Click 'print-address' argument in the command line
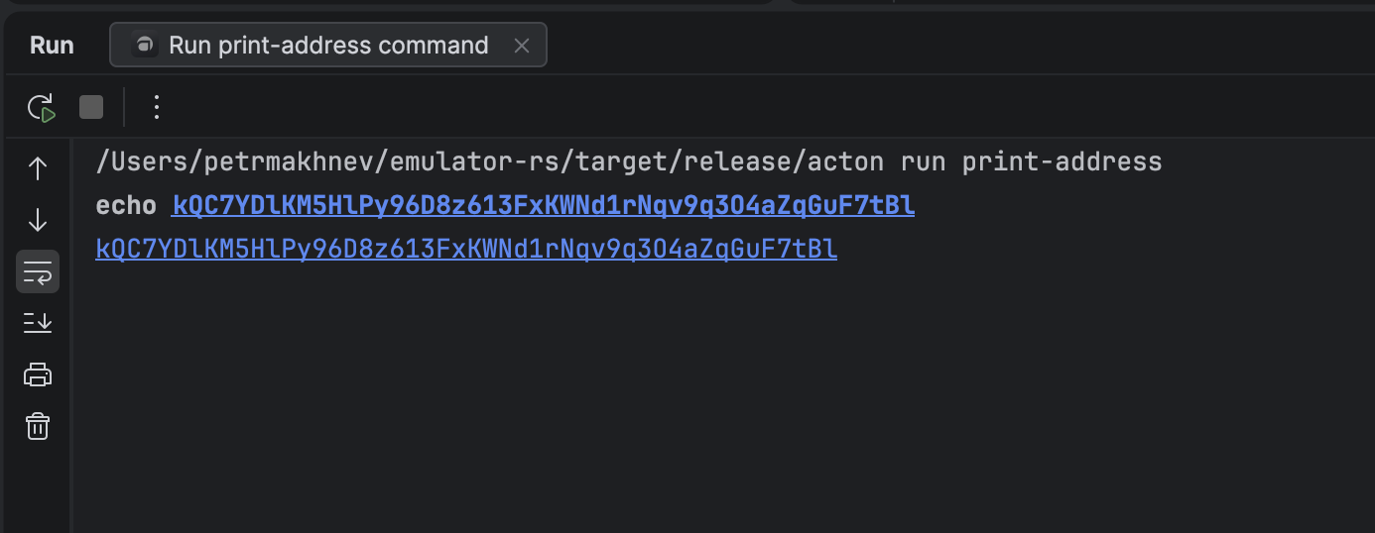 pyautogui.click(x=1062, y=161)
